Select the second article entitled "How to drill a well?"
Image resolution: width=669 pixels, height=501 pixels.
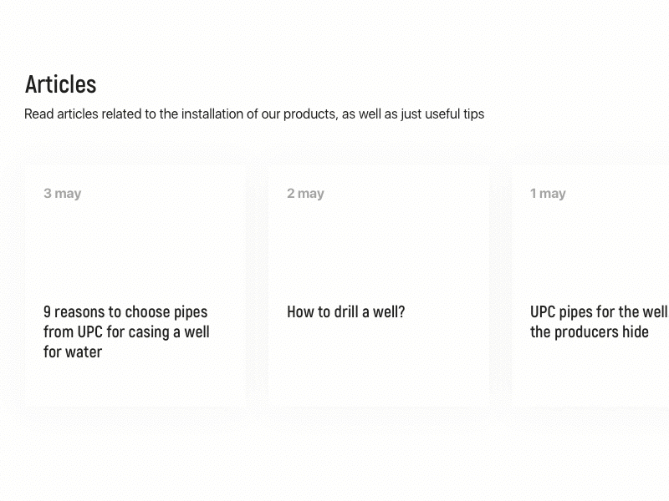(x=378, y=284)
